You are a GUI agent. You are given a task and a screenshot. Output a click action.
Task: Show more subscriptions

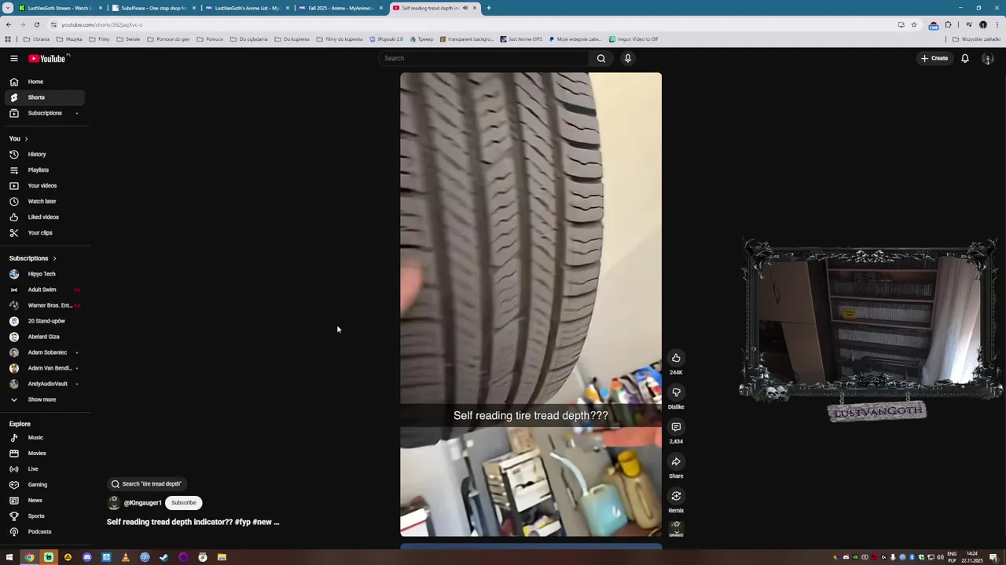44,399
